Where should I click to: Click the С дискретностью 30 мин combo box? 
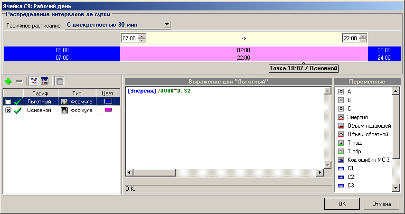118,25
